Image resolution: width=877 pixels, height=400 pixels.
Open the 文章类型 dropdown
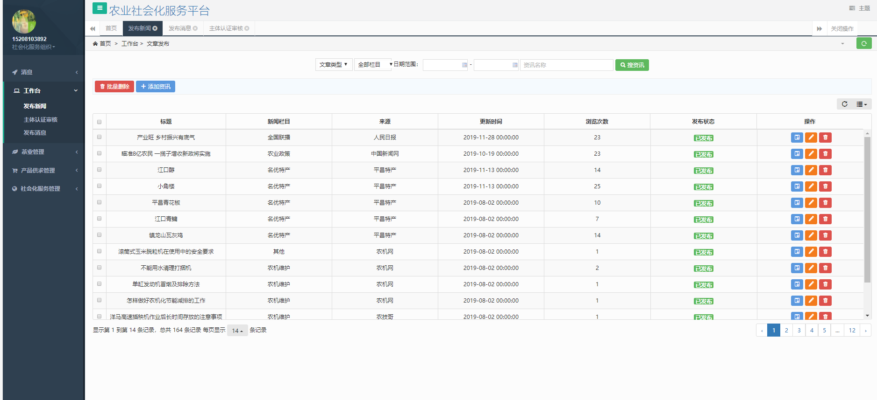click(334, 65)
